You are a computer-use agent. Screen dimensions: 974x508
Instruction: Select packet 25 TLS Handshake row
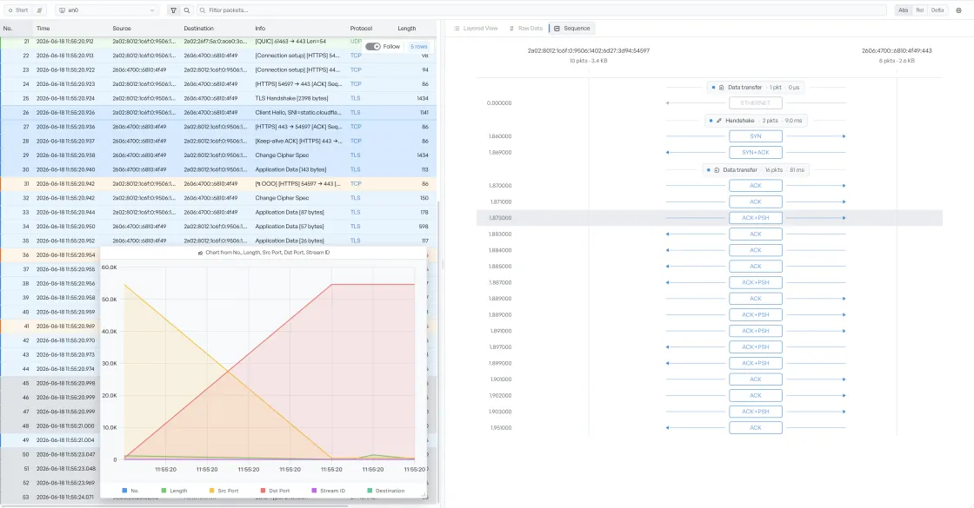(218, 98)
